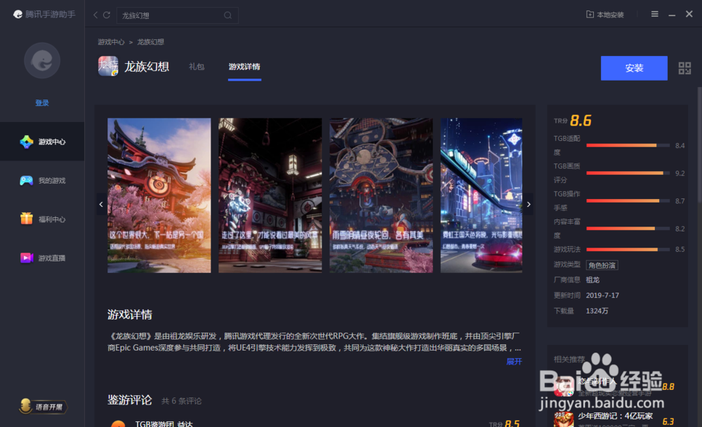This screenshot has height=427, width=702.
Task: Click the 鉴游评论 section heading
Action: [x=130, y=400]
